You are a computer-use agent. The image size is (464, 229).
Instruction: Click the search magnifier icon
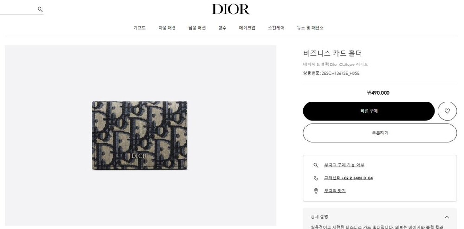pyautogui.click(x=40, y=9)
